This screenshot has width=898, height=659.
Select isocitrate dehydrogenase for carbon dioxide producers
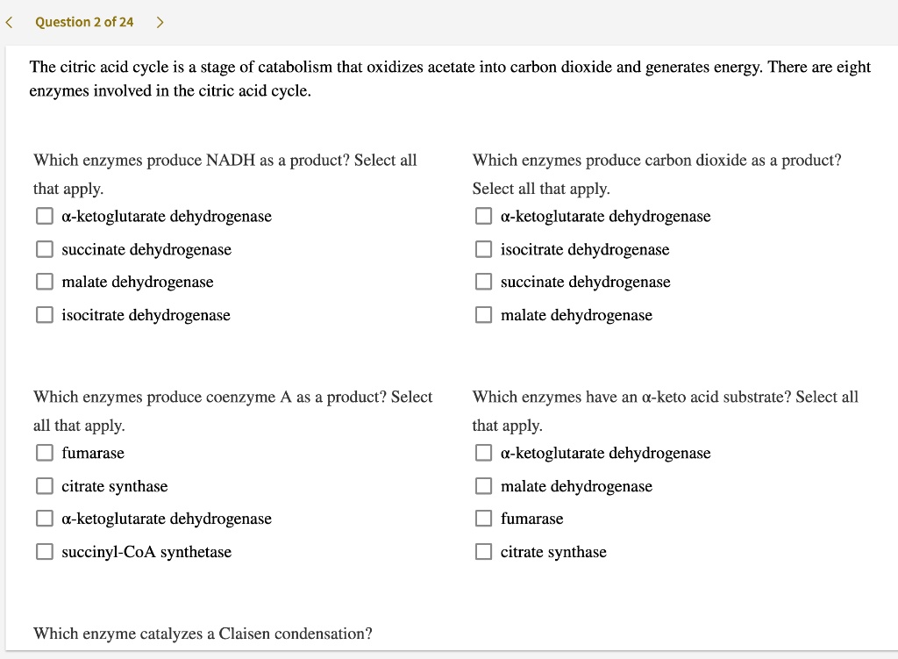tap(483, 248)
